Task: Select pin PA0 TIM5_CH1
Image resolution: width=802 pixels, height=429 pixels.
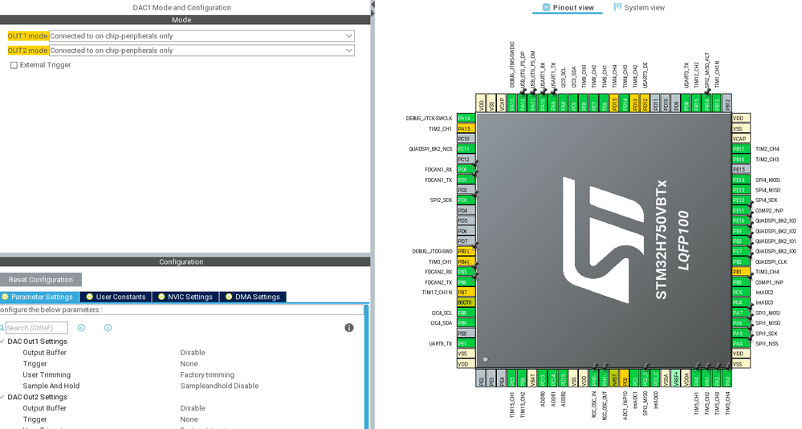Action: coord(697,378)
